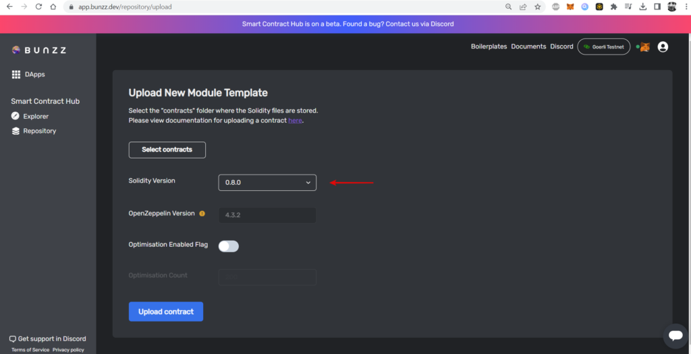Click the Select contracts button
The height and width of the screenshot is (354, 691).
[x=167, y=150]
